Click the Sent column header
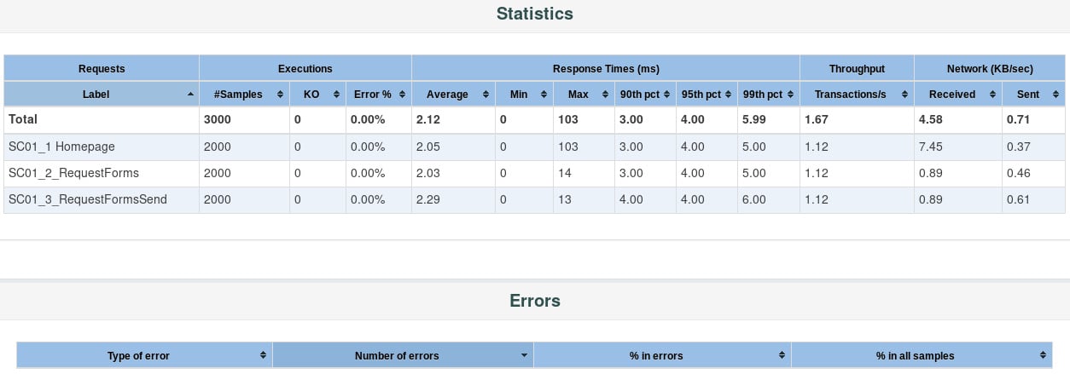Image resolution: width=1070 pixels, height=374 pixels. (x=1034, y=95)
